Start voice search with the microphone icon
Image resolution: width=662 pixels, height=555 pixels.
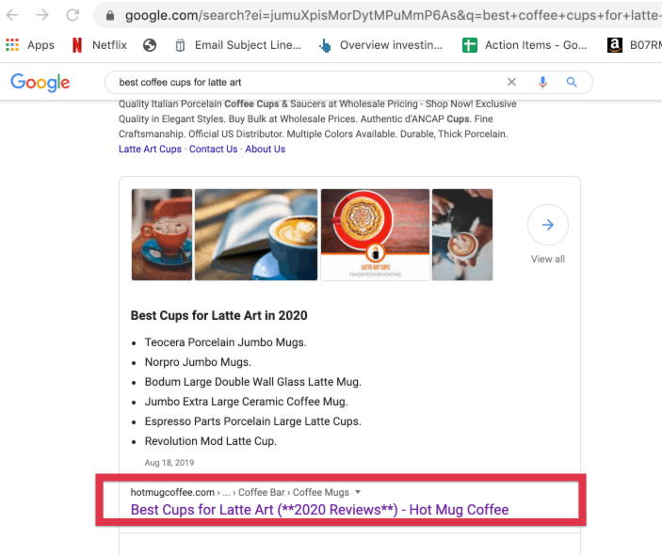(x=542, y=82)
